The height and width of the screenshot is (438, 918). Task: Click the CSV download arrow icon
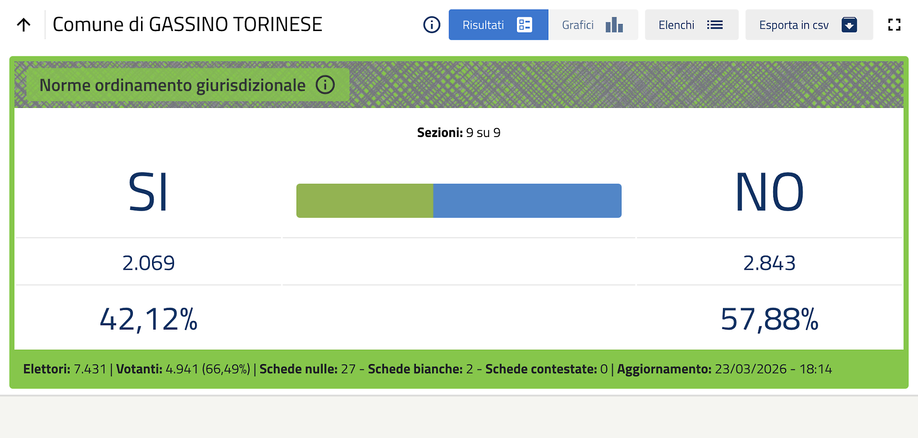click(x=849, y=25)
